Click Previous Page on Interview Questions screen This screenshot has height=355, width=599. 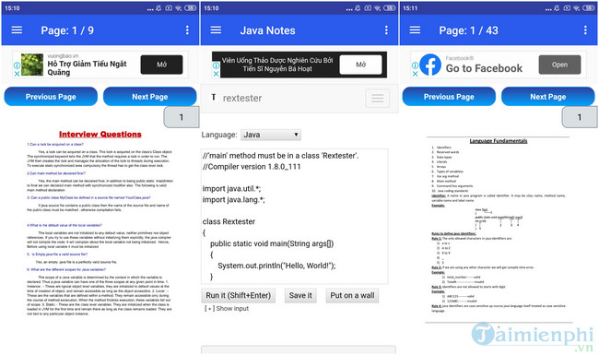(51, 97)
